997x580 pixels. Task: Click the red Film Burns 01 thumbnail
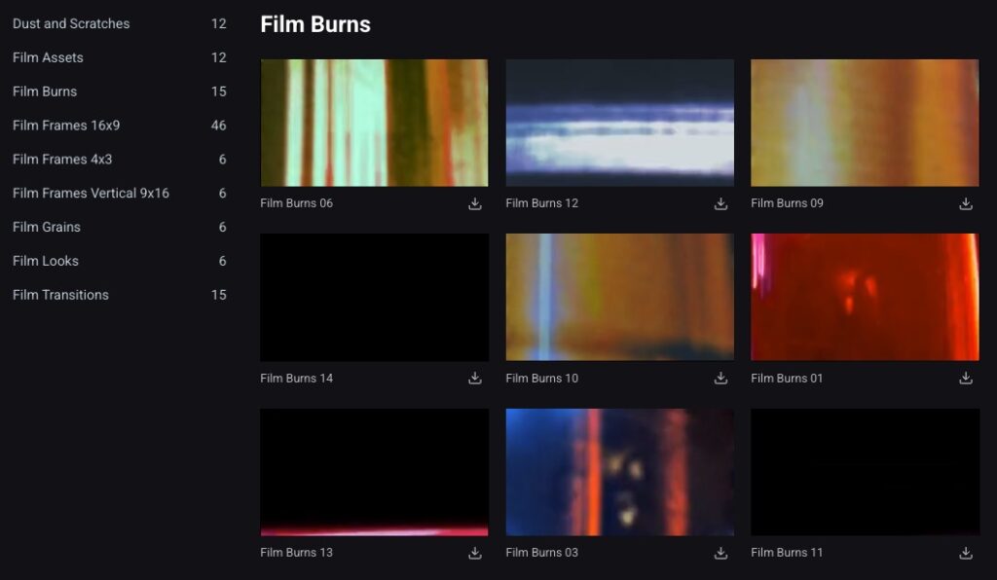pyautogui.click(x=864, y=297)
